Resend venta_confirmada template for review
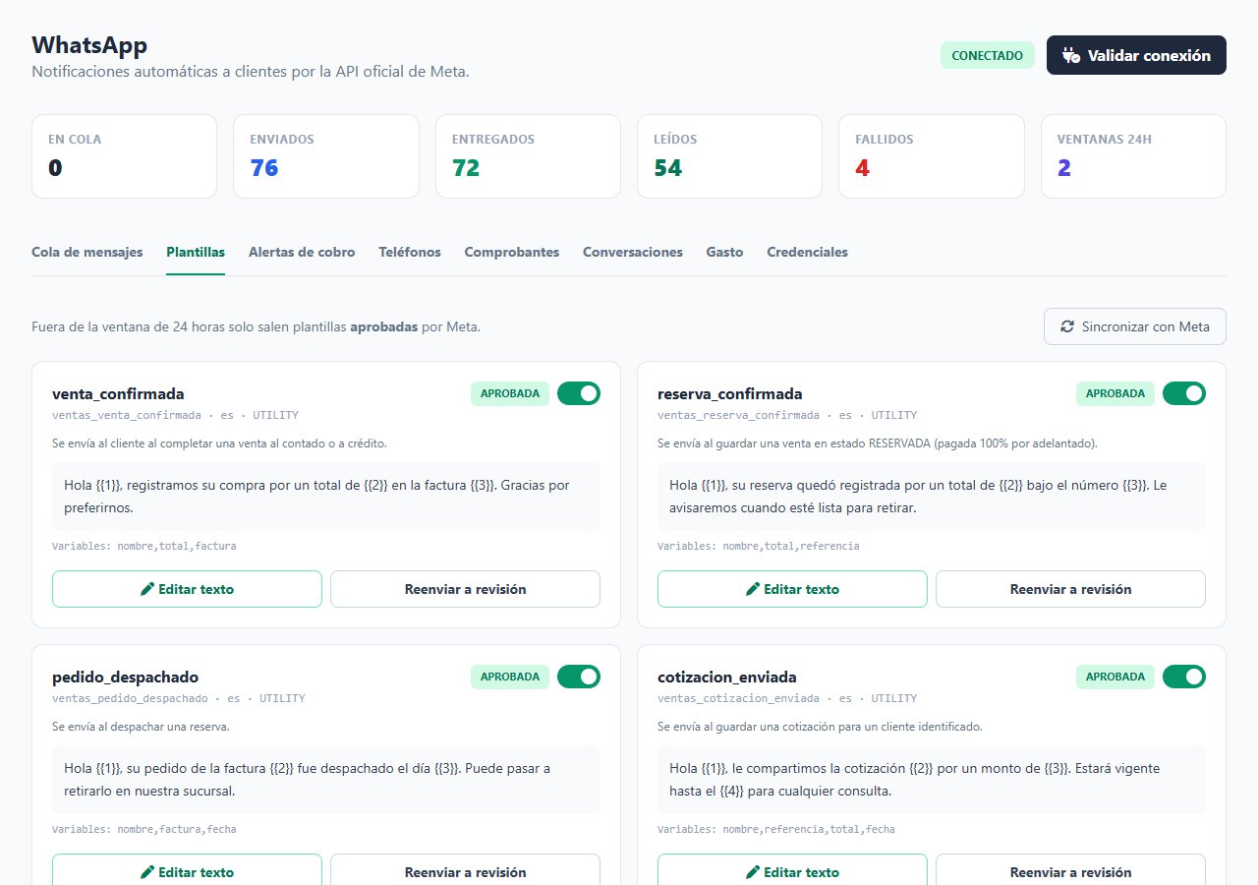1258x885 pixels. (465, 589)
